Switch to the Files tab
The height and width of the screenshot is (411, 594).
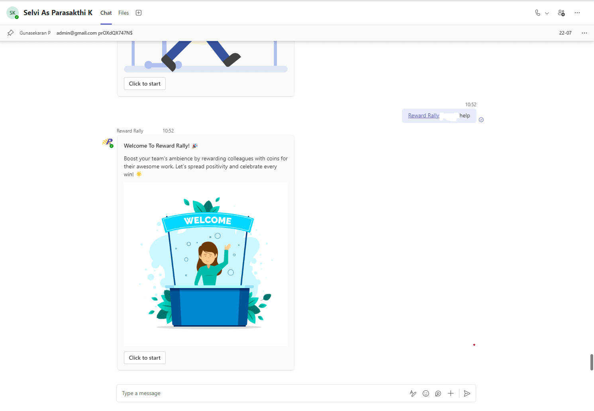point(124,13)
